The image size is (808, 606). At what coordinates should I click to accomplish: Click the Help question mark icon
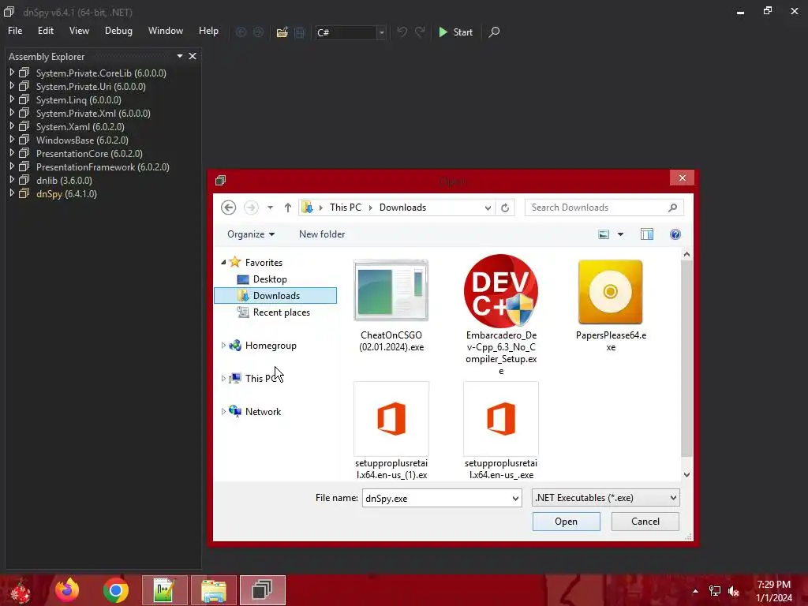(x=675, y=234)
